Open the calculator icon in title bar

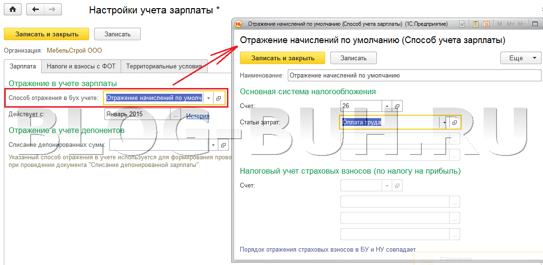[475, 24]
